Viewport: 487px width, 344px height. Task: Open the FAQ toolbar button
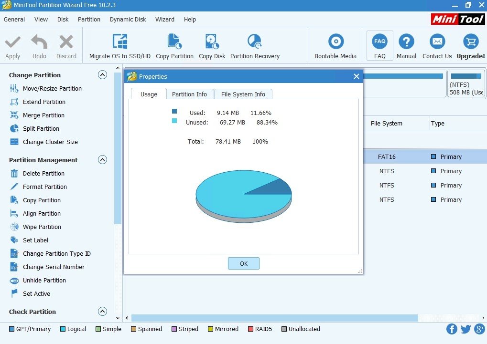tap(380, 46)
